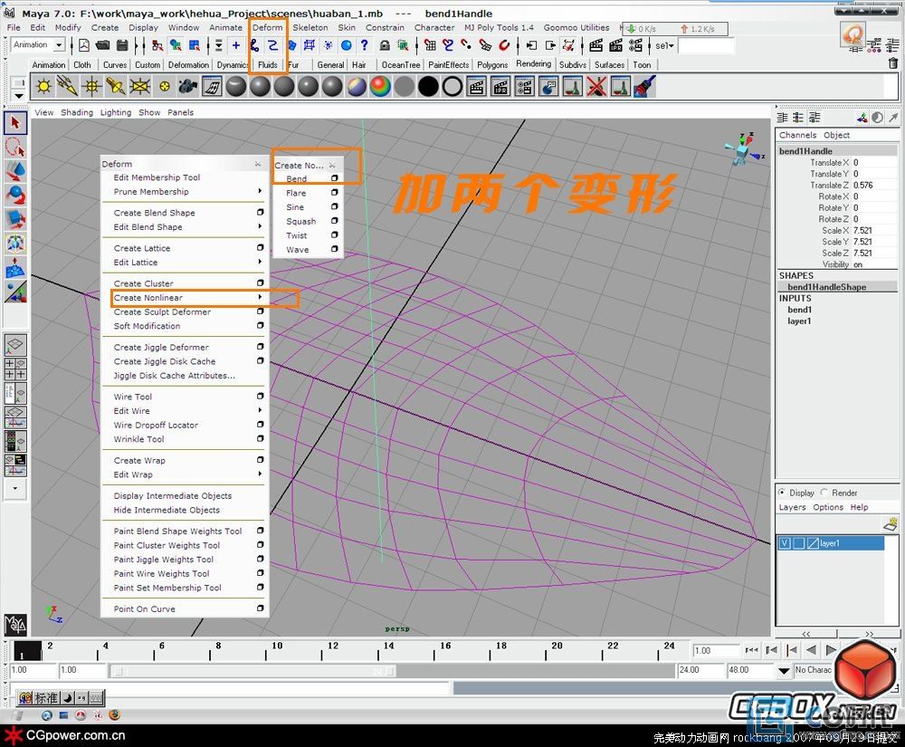The width and height of the screenshot is (905, 747).
Task: Expand the Create Nonlinear submenu
Action: click(x=261, y=297)
